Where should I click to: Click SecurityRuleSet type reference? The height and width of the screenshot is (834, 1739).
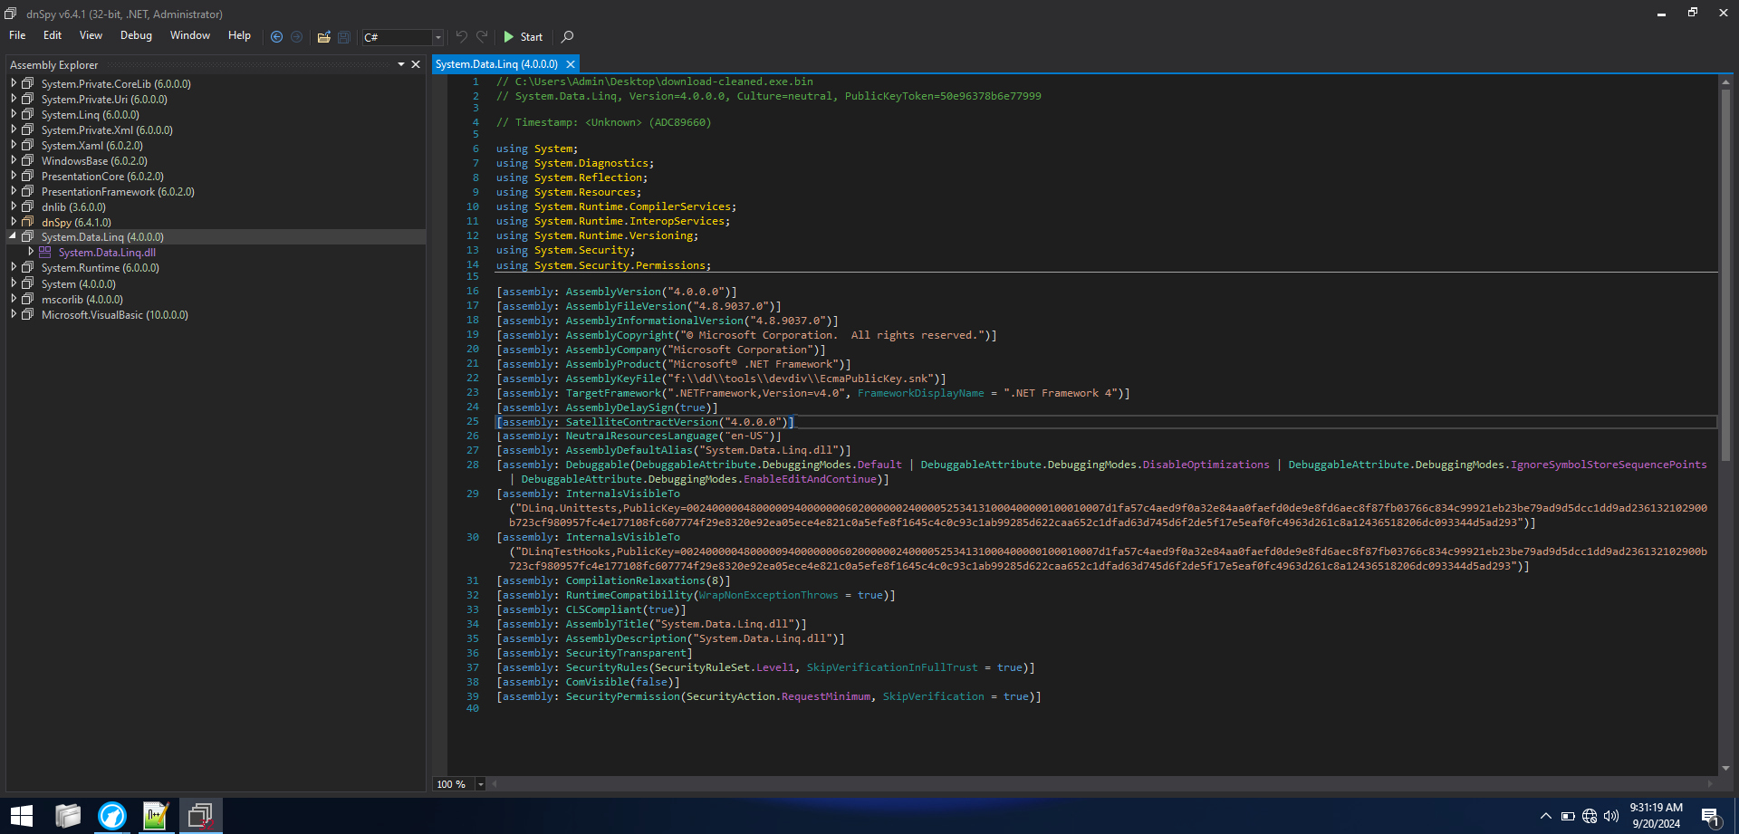pyautogui.click(x=703, y=667)
